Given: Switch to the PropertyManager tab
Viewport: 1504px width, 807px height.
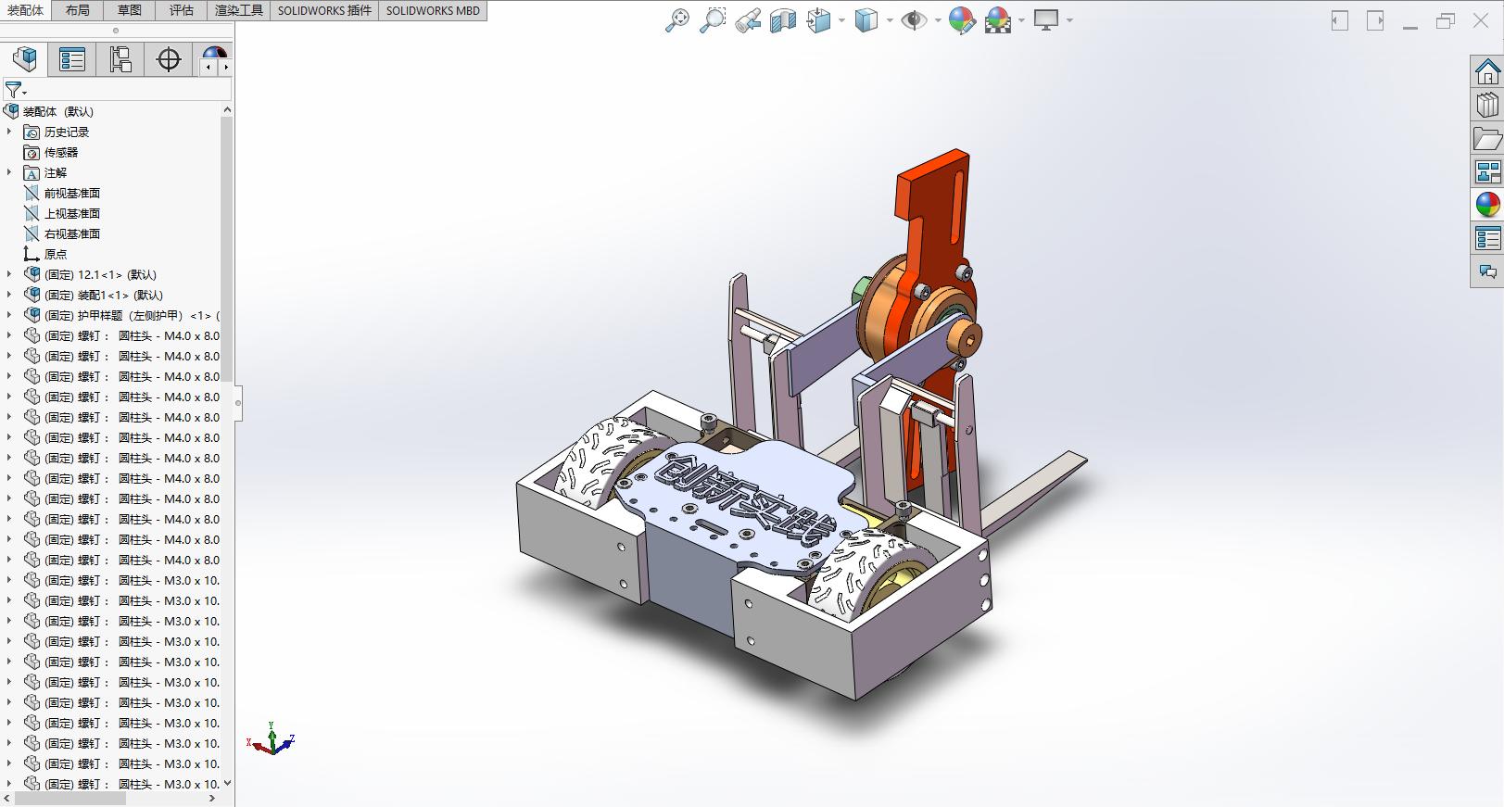Looking at the screenshot, I should pyautogui.click(x=72, y=59).
